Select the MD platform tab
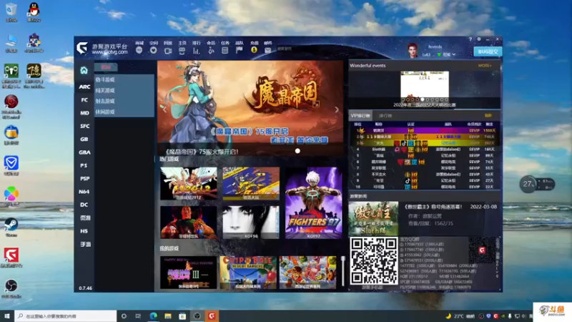 click(84, 113)
